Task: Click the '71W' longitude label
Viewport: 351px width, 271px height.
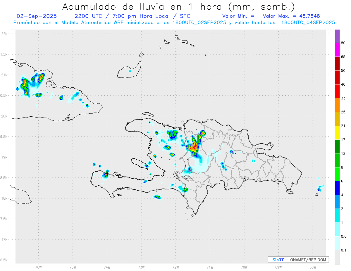Action: tap(210, 267)
